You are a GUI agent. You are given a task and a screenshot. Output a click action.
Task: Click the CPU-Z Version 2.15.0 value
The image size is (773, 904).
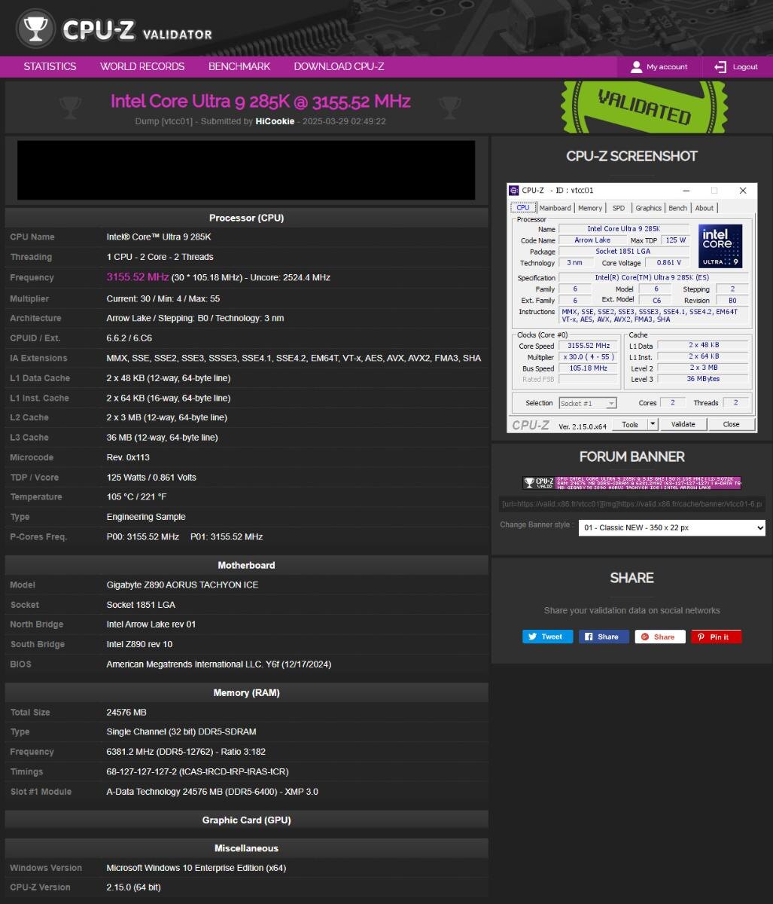tap(134, 887)
